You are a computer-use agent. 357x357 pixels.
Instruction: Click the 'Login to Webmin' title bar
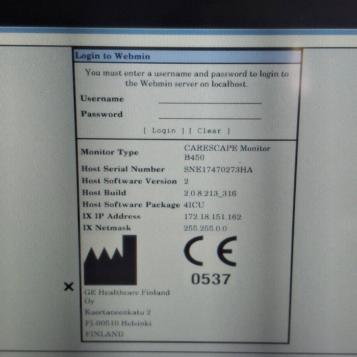tap(188, 56)
